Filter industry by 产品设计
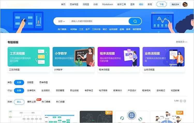Screen dimensions: 194x123 pyautogui.click(x=132, y=90)
